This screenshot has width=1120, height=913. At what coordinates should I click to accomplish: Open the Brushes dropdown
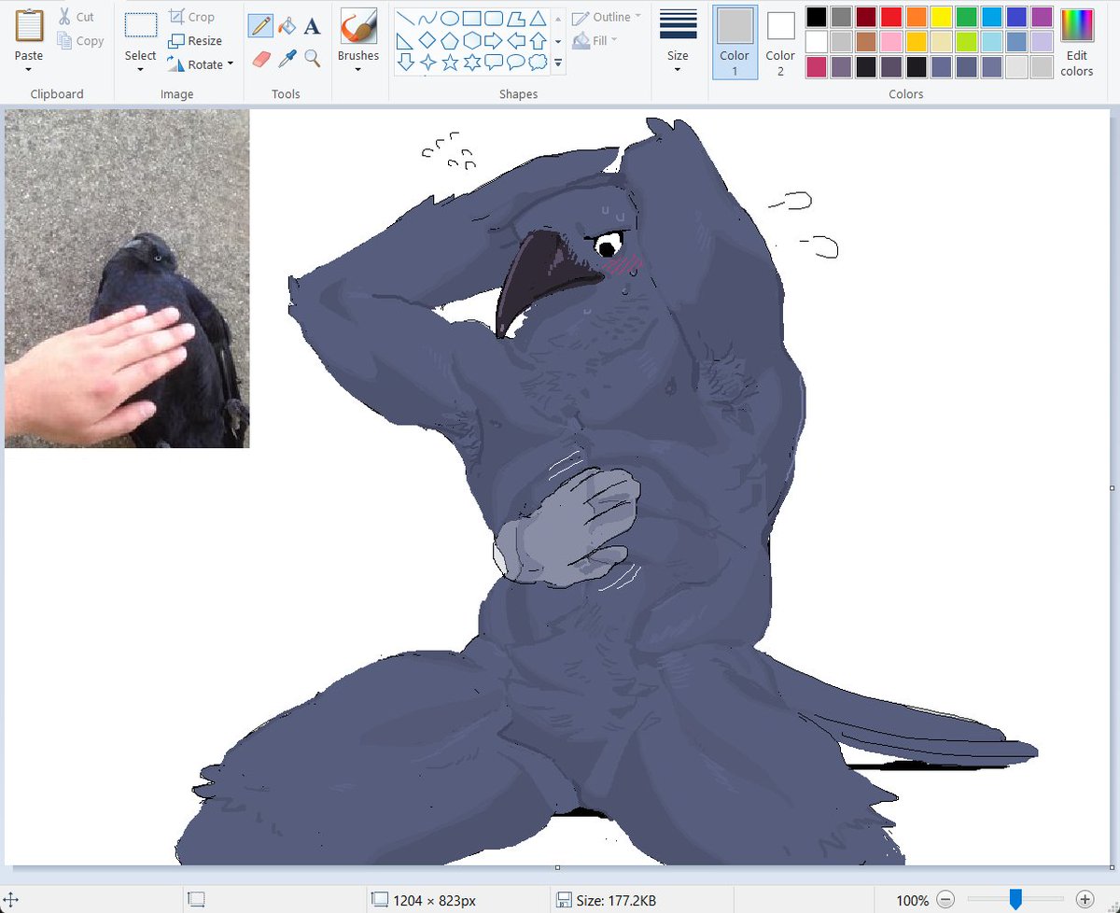(x=358, y=69)
